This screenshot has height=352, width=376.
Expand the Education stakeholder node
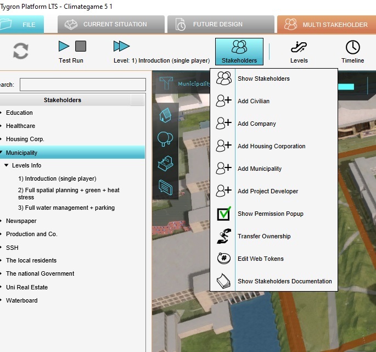point(2,113)
